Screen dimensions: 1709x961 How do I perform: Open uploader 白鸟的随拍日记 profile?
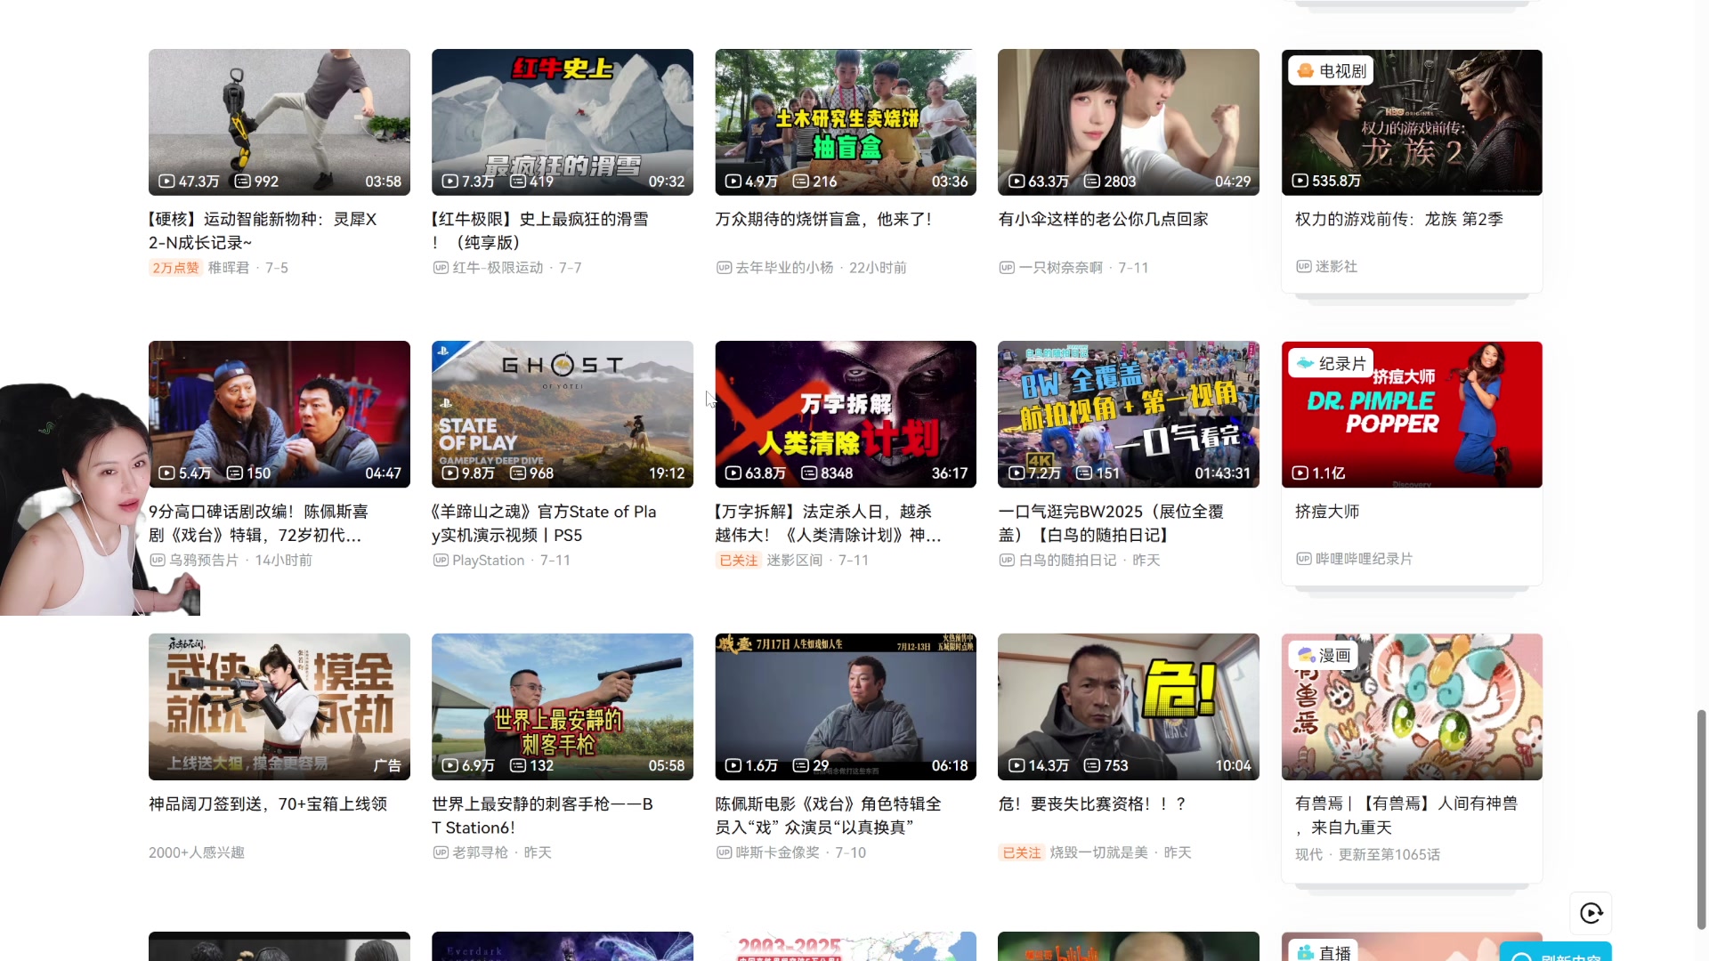[x=1067, y=561]
